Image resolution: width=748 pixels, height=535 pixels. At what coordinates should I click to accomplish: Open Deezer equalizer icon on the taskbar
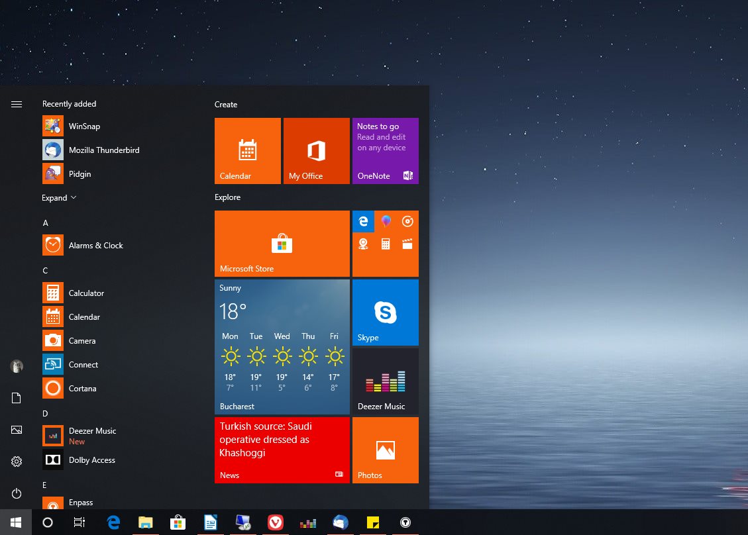(307, 522)
